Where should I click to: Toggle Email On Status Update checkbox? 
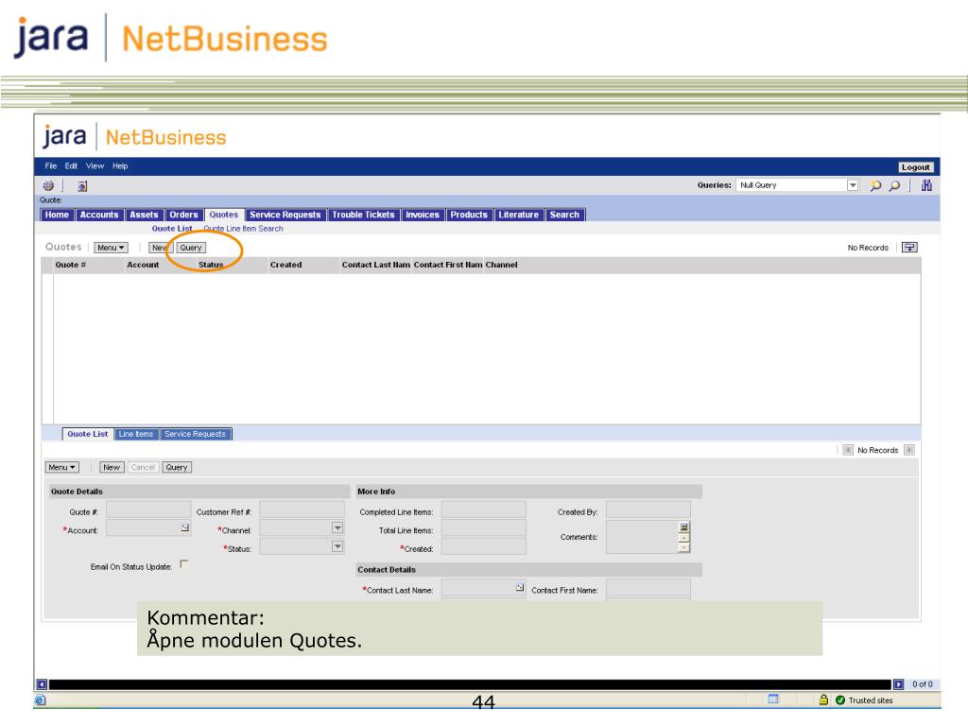[x=184, y=564]
